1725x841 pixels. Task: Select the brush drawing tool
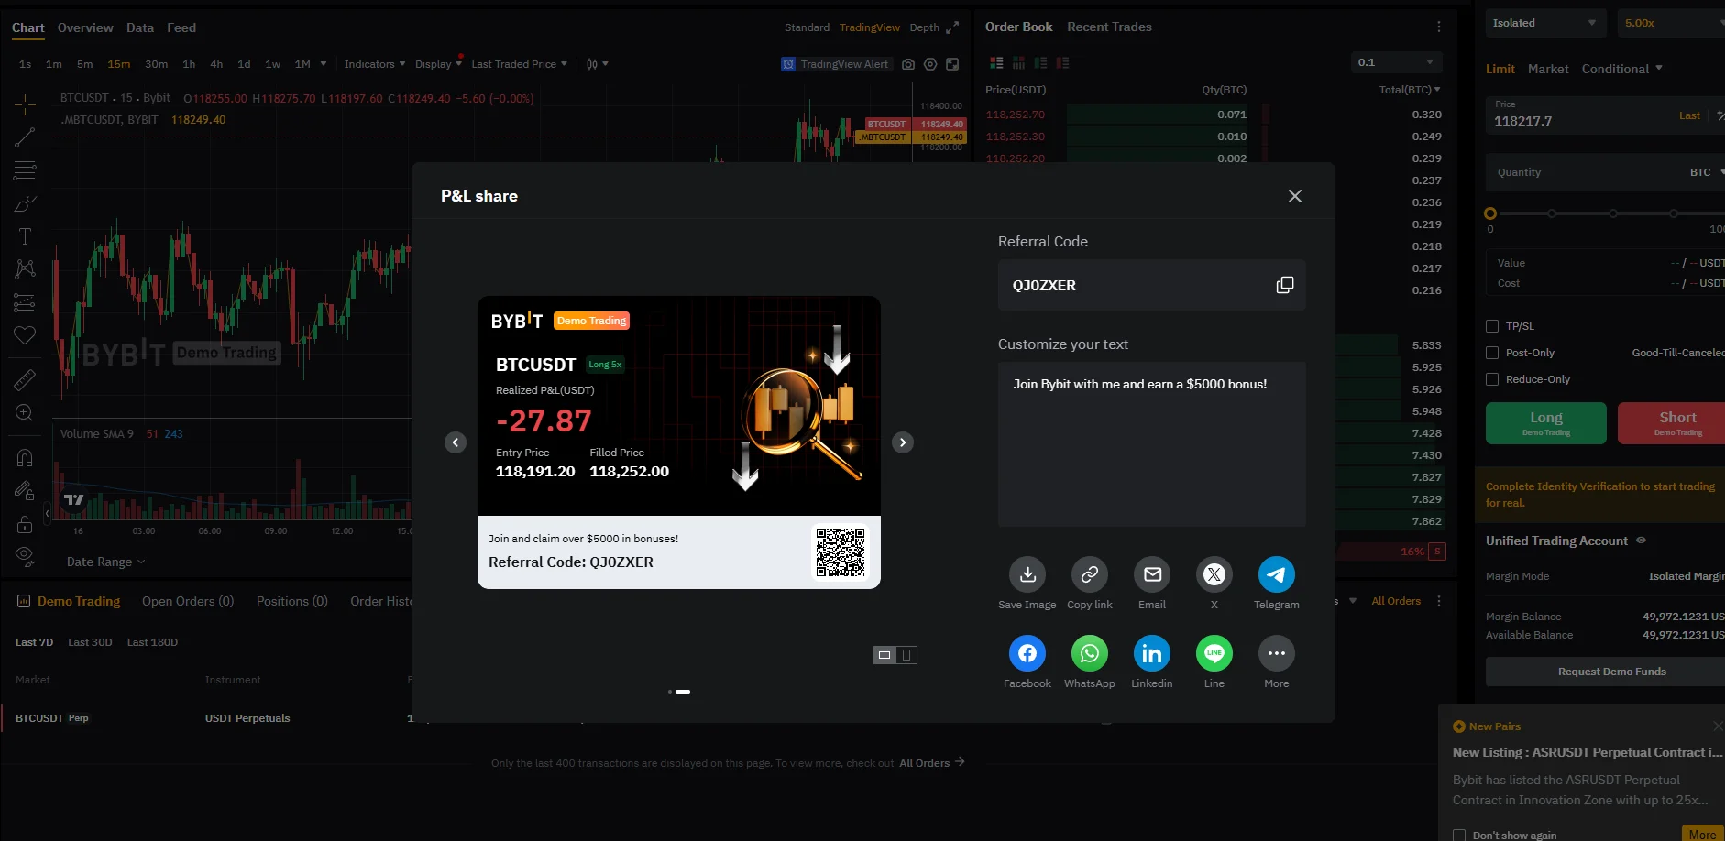click(25, 203)
